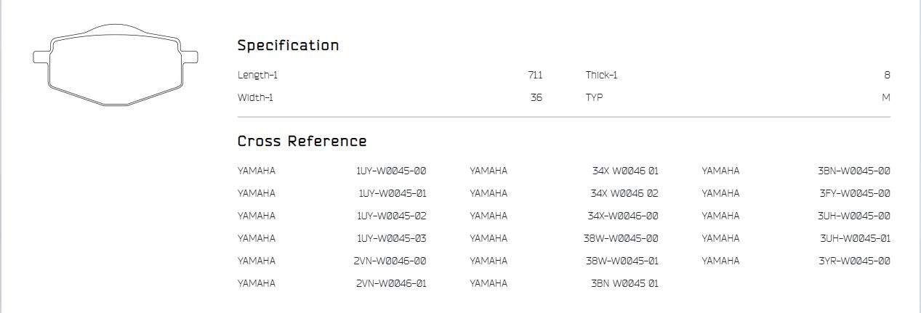The image size is (921, 313).
Task: Click part number 3FY-W0045-00
Action: coord(855,194)
